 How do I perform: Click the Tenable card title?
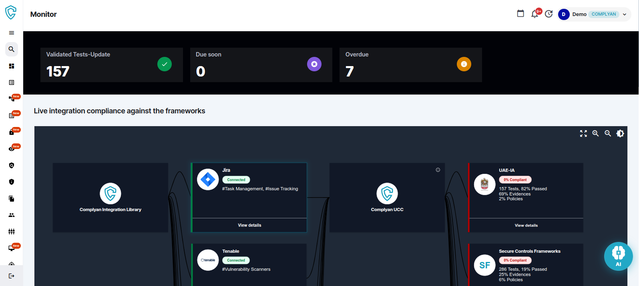(231, 251)
